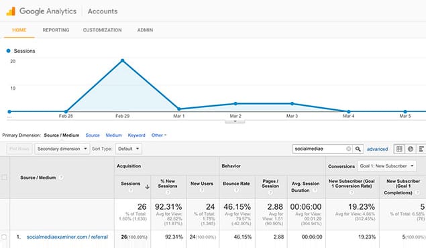Open Secondary dimension dropdown
The height and width of the screenshot is (248, 426).
click(x=62, y=149)
